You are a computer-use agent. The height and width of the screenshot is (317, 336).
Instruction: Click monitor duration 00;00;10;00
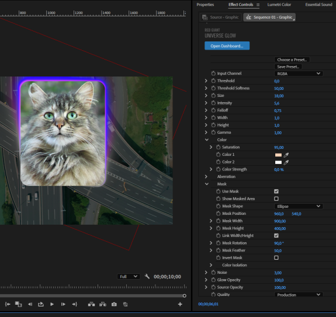click(167, 277)
